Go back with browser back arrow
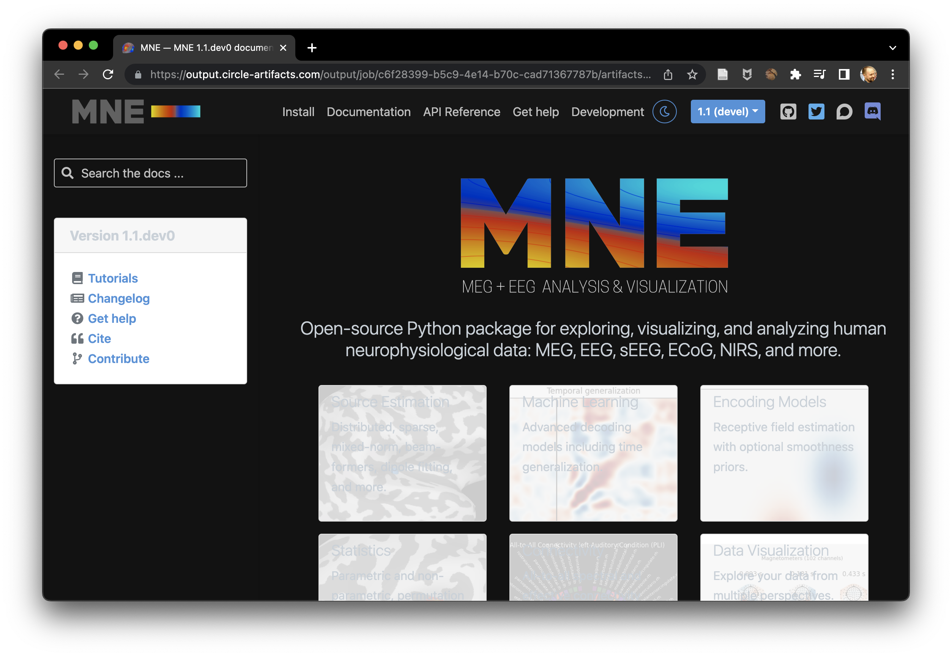The image size is (952, 657). [59, 74]
